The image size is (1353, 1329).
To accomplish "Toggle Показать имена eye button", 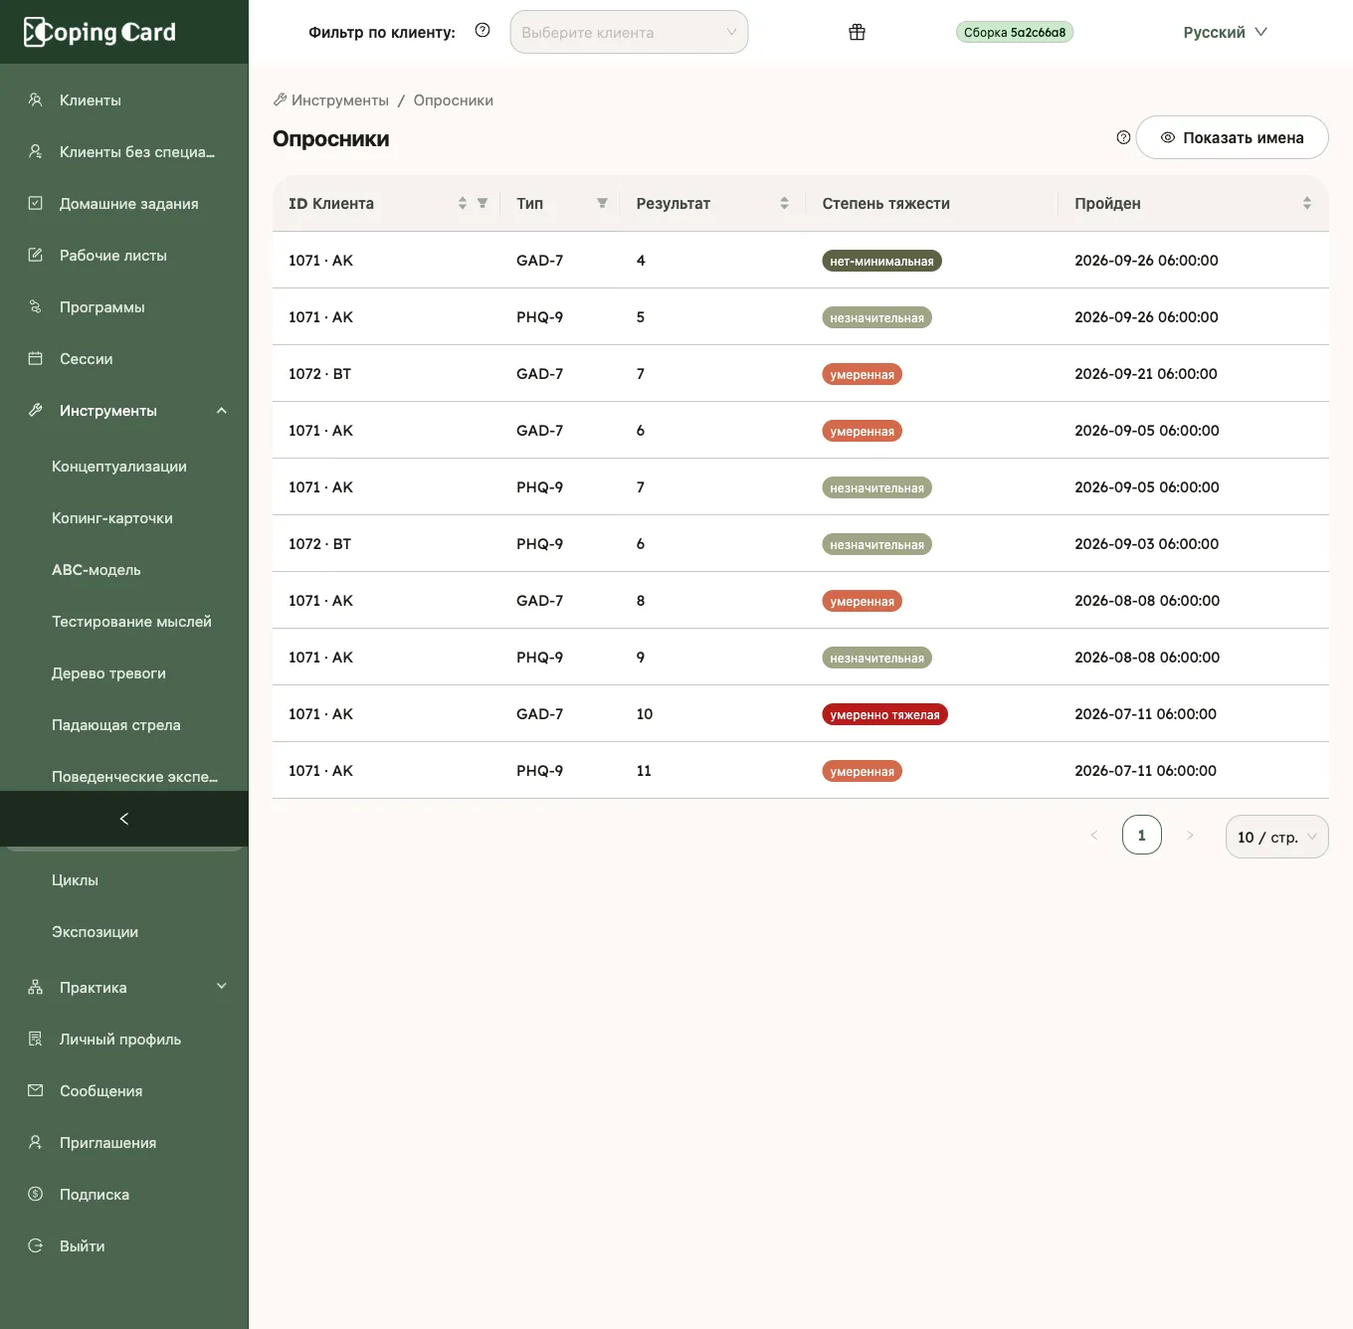I will [x=1232, y=137].
